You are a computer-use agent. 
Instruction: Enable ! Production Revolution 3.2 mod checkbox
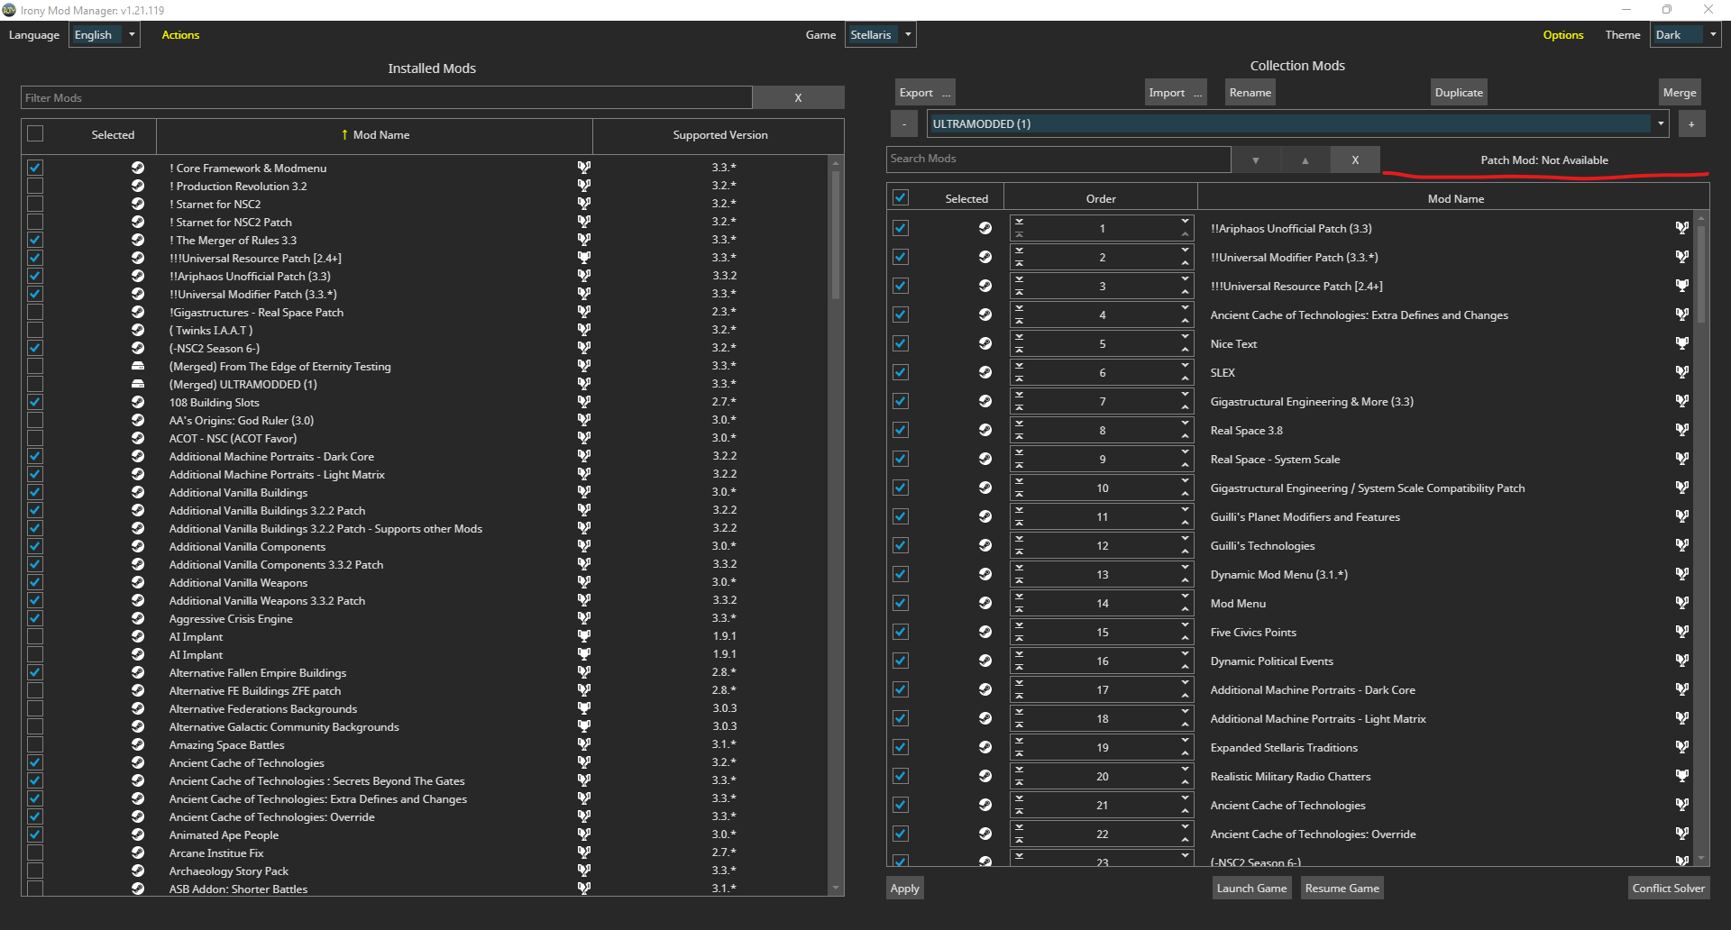pos(35,186)
